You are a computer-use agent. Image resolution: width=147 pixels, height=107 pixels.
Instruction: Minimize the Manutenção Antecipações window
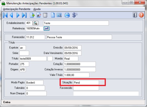point(125,2)
